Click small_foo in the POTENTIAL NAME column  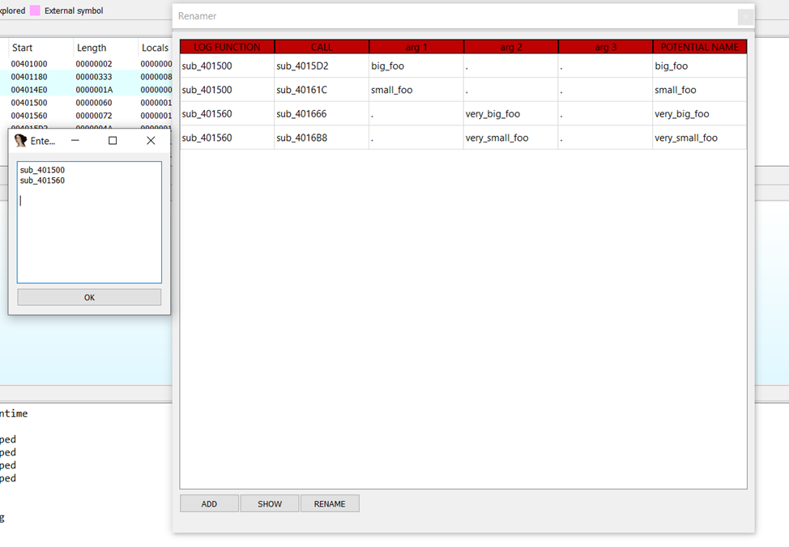coord(699,90)
